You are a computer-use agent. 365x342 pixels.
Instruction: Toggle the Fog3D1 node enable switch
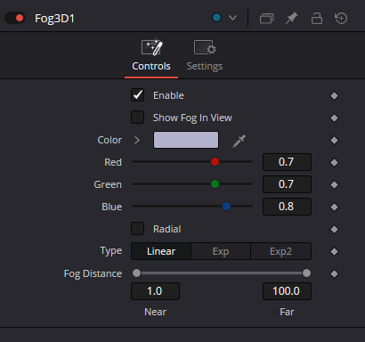(15, 18)
